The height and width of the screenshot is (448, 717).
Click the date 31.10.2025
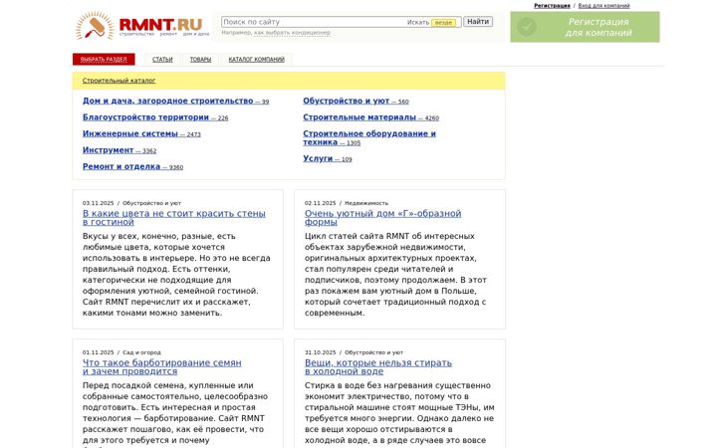(x=320, y=352)
